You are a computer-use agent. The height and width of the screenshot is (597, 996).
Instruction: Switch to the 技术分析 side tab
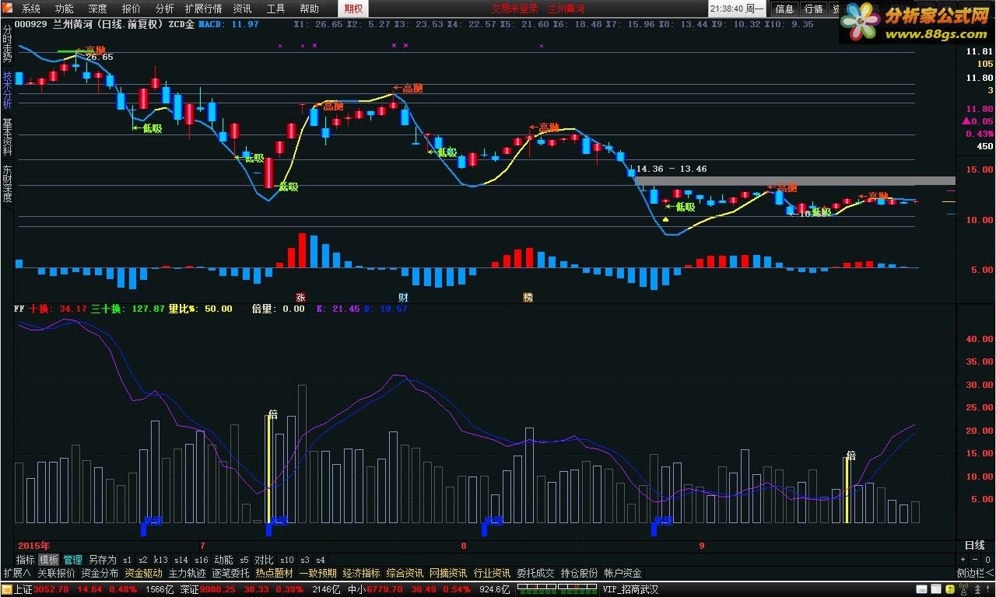click(x=7, y=90)
